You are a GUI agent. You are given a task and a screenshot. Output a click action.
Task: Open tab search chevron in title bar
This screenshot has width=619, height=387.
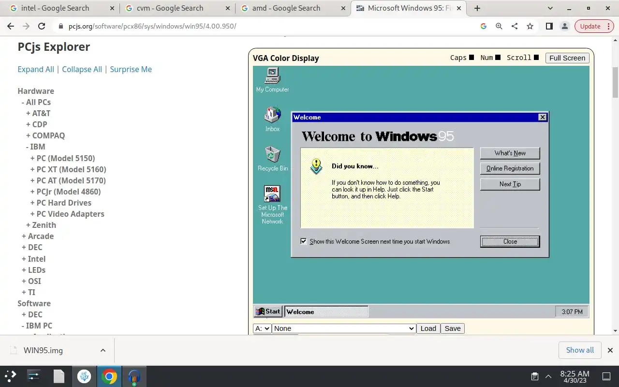coord(550,8)
